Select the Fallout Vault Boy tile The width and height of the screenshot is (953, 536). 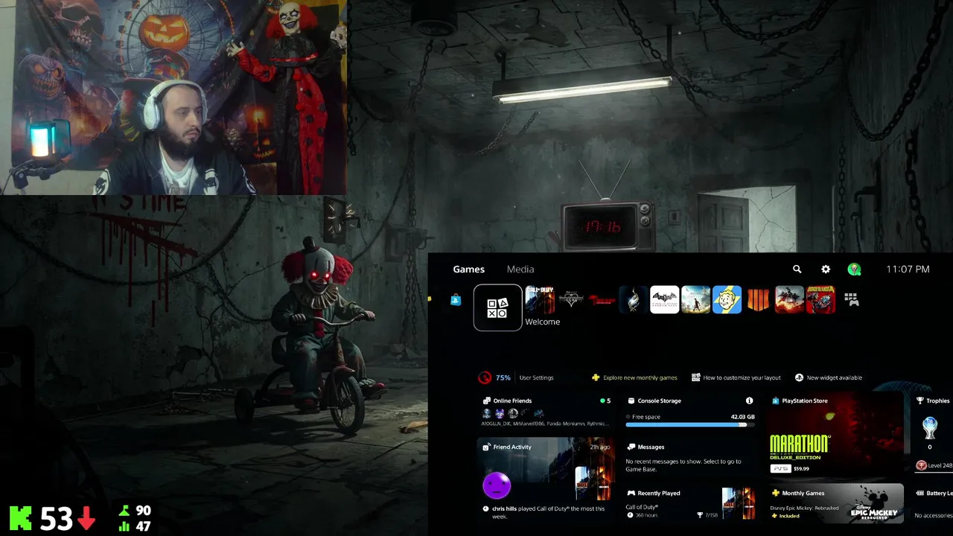[727, 300]
